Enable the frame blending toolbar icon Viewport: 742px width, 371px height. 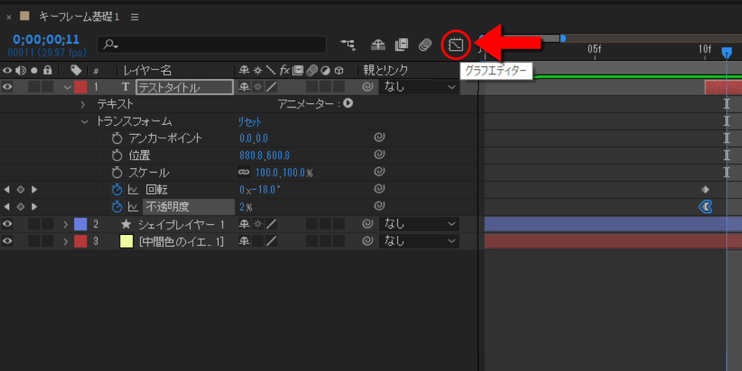click(402, 45)
